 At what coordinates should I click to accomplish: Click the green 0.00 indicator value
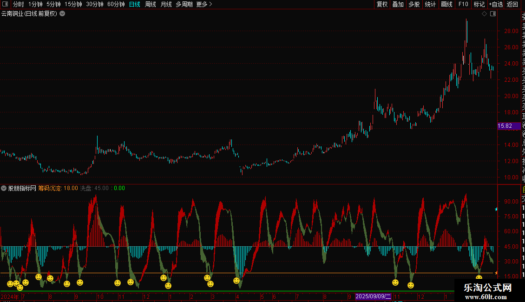click(x=119, y=188)
